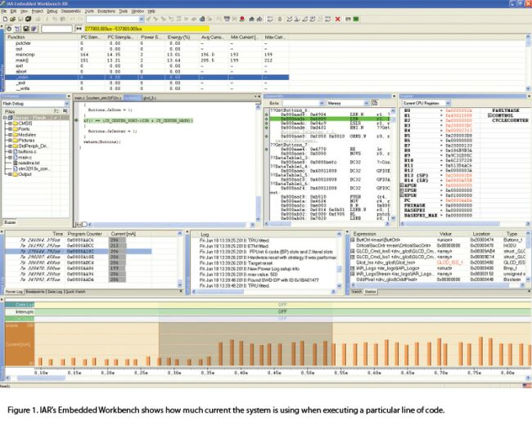Click the red X stop debugging icon
This screenshot has width=532, height=425.
click(x=337, y=20)
